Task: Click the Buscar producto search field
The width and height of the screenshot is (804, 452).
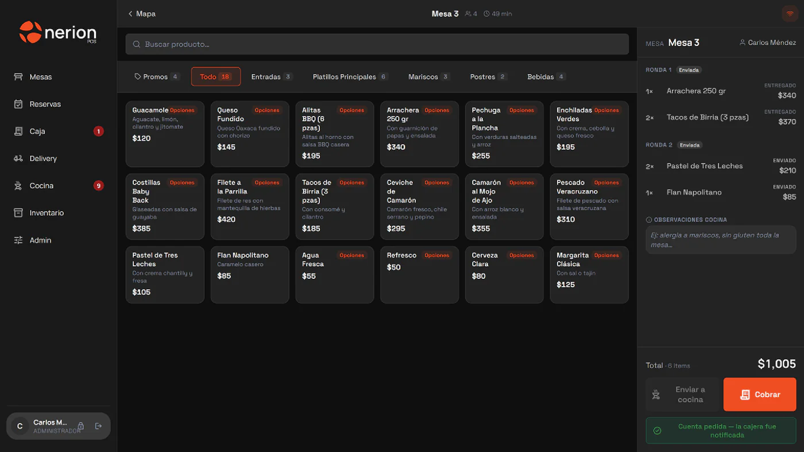Action: (x=377, y=44)
